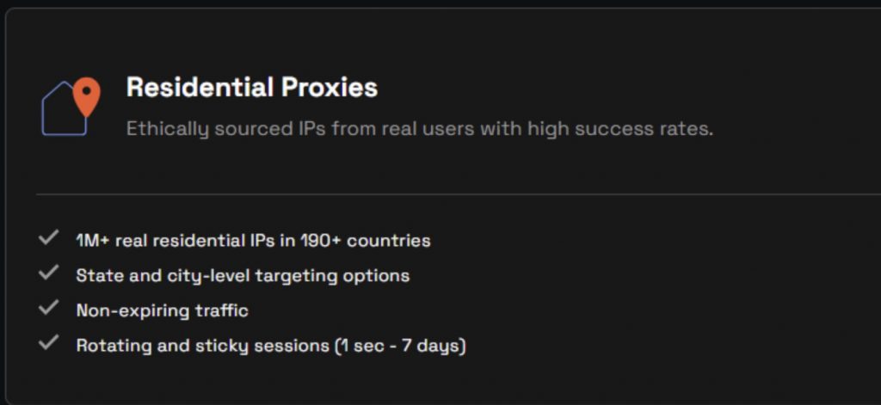The height and width of the screenshot is (405, 881).
Task: Click the Non-expiring traffic feature text
Action: click(x=162, y=310)
